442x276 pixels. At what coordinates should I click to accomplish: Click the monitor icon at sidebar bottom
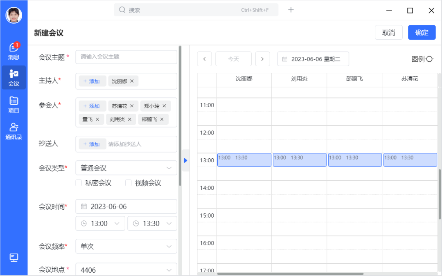14,258
